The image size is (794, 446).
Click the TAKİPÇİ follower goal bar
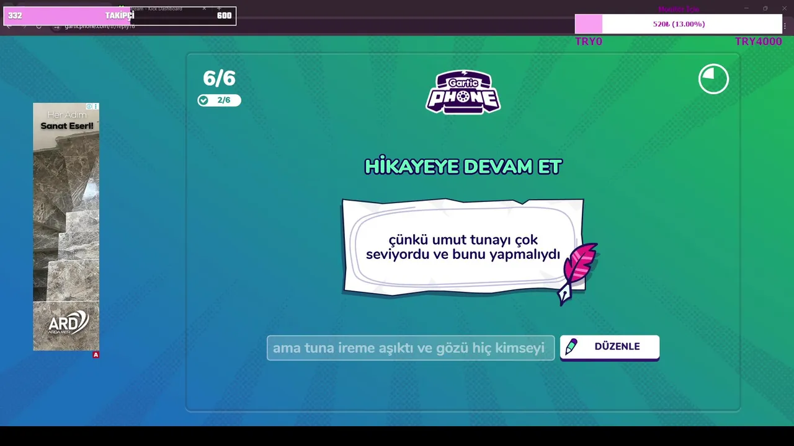click(x=120, y=15)
